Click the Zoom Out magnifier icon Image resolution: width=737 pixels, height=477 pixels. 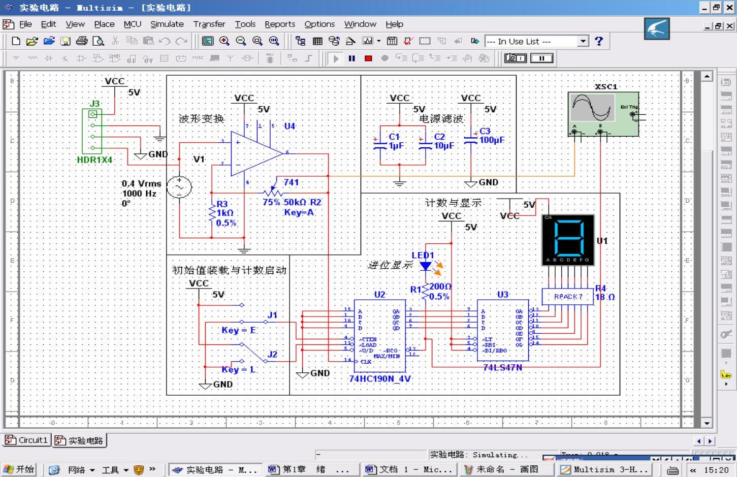point(241,41)
